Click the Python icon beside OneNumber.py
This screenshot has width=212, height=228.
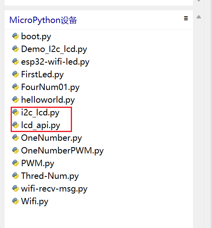(15, 138)
